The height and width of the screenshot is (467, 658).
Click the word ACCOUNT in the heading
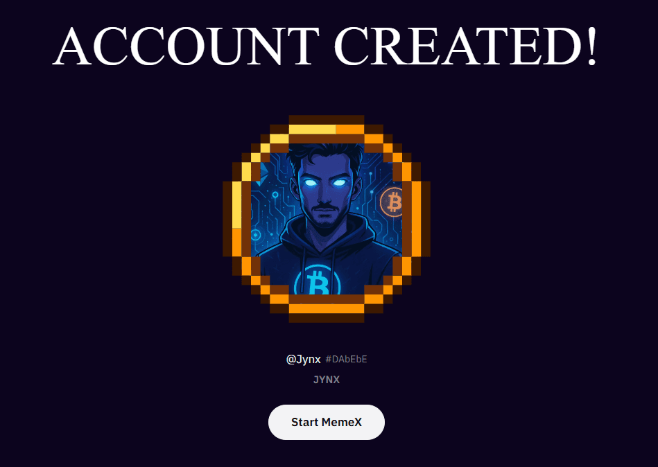click(186, 46)
